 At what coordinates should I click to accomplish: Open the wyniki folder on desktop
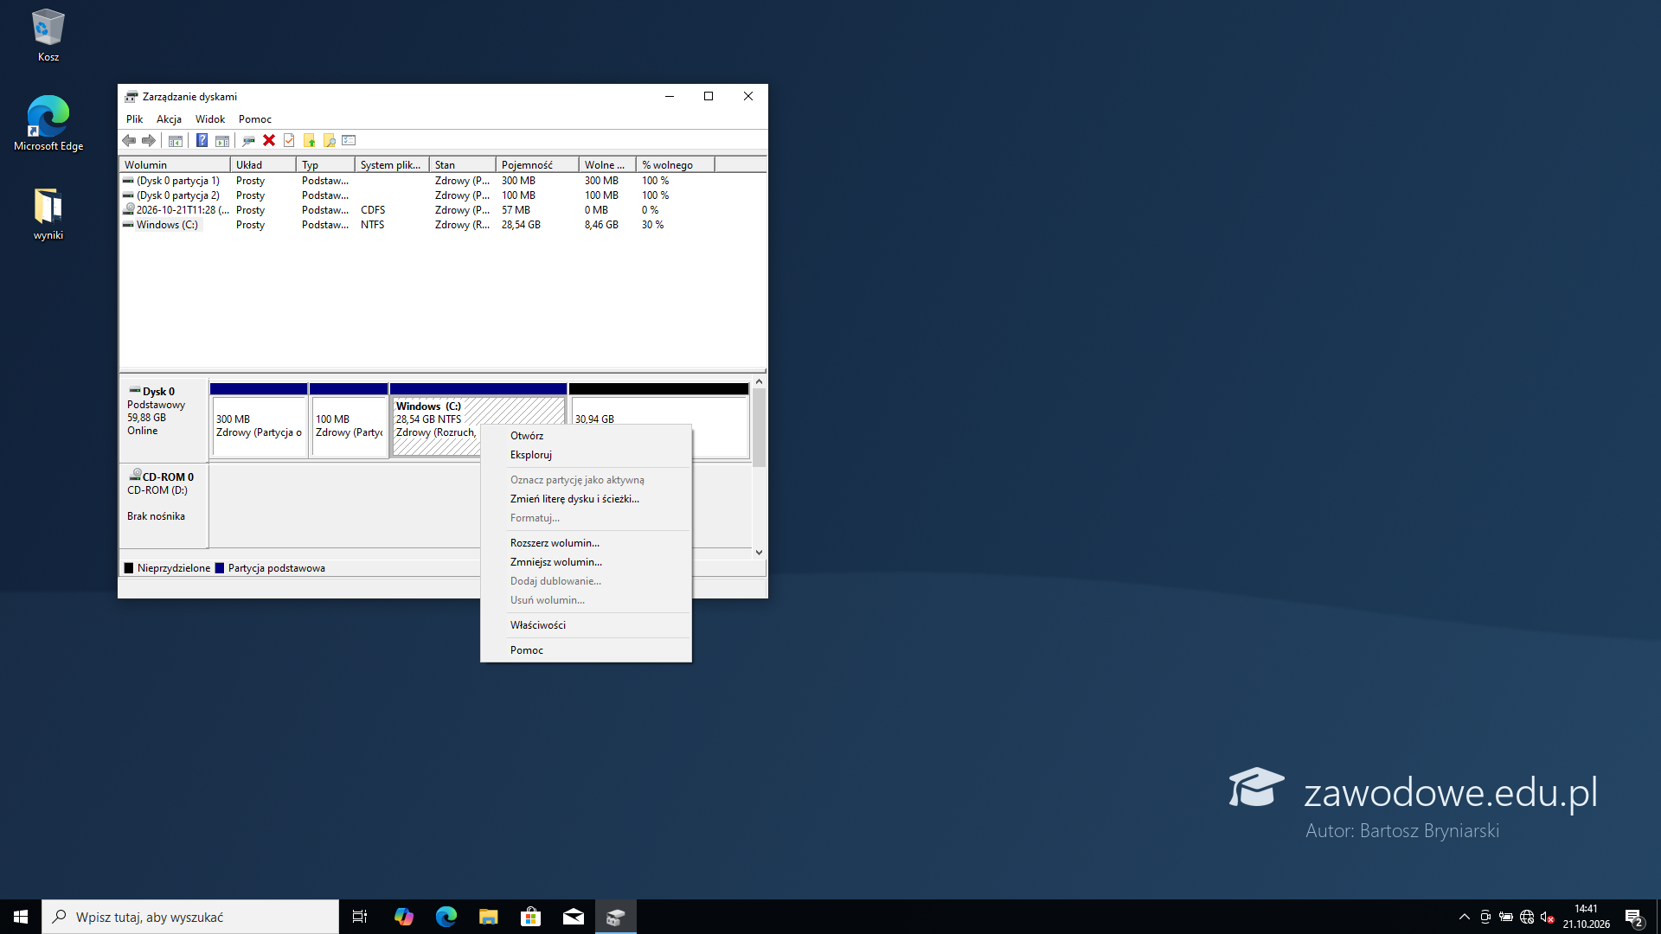[48, 214]
